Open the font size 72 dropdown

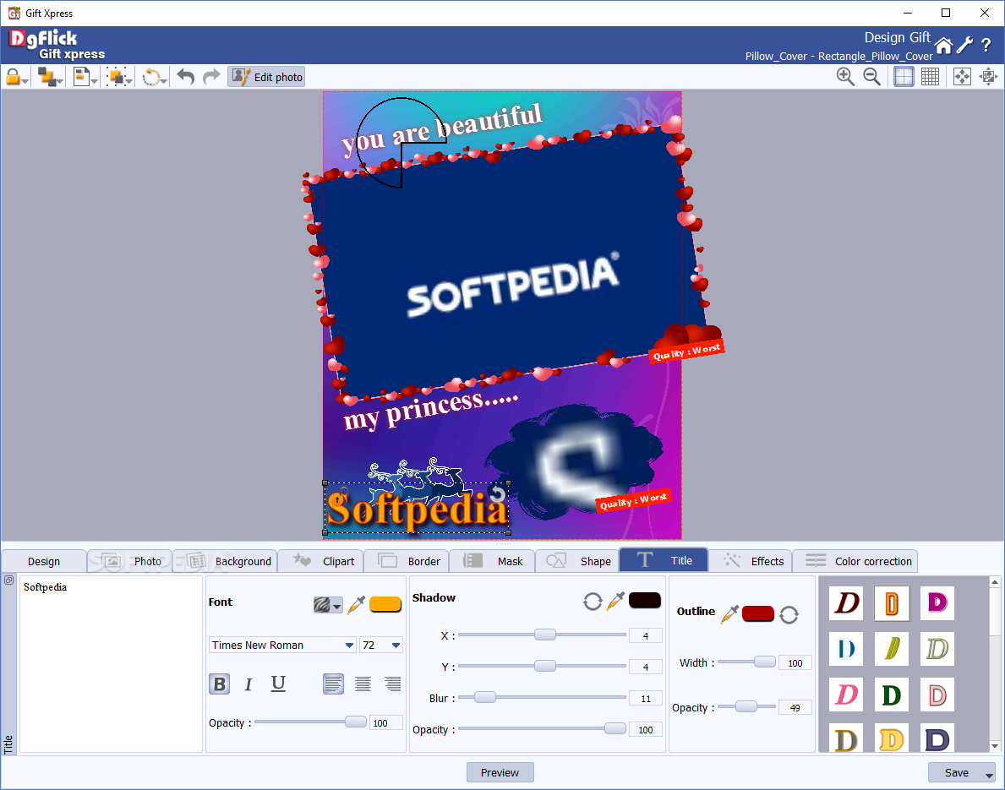click(380, 646)
